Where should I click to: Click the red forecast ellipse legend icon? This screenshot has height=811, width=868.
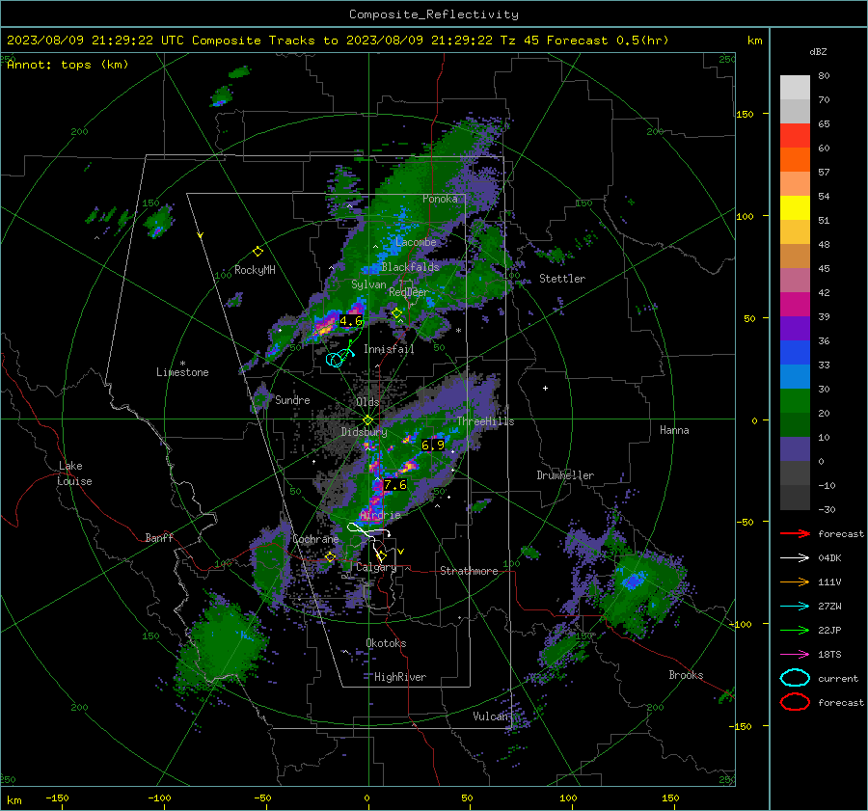tap(795, 702)
